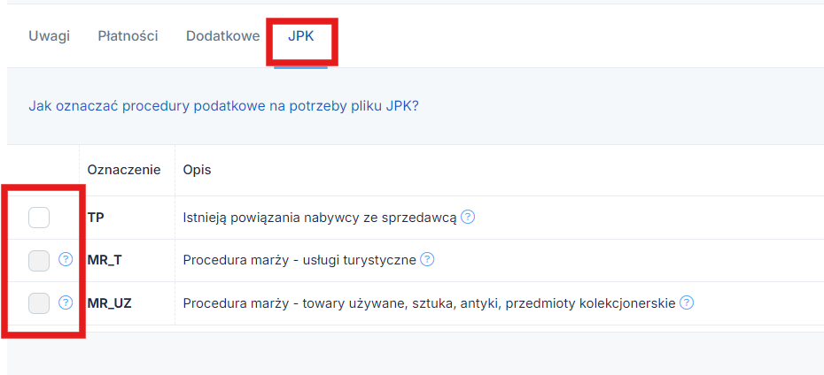The width and height of the screenshot is (824, 375).
Task: Open the JPK tab
Action: coord(300,36)
